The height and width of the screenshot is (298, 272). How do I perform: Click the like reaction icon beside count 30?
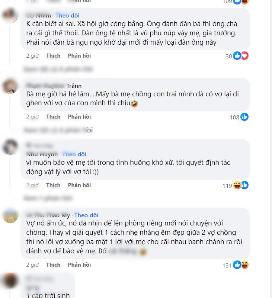pos(237,56)
